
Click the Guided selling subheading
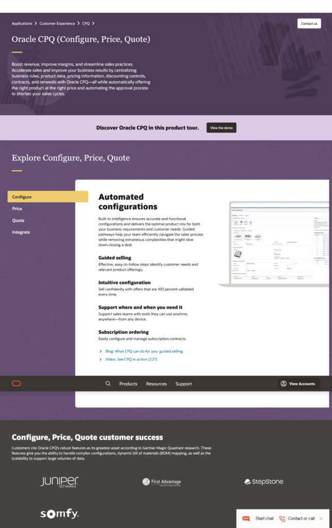click(115, 258)
